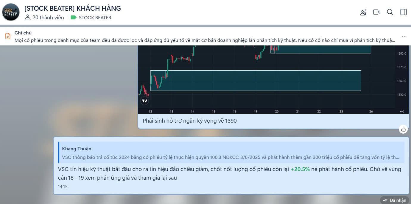This screenshot has width=411, height=204.
Task: Jump to quoted Khang Thuận message
Action: coord(231,153)
